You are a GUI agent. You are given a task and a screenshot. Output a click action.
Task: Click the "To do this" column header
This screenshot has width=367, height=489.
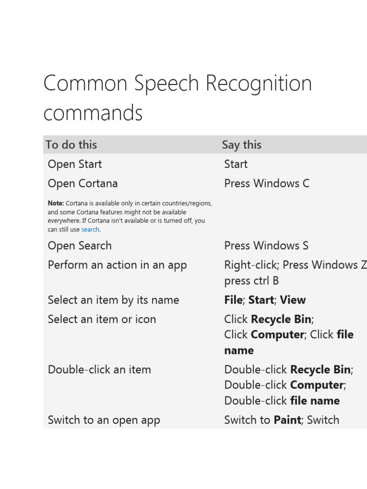pos(71,145)
